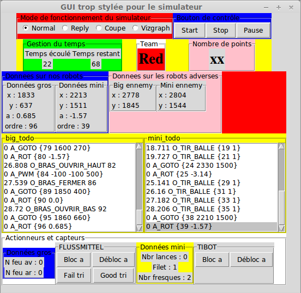Viewport: 301px width, 293px height.
Task: Select row 26.16 O_TIR_BALLE {31 1}
Action: tap(212, 192)
